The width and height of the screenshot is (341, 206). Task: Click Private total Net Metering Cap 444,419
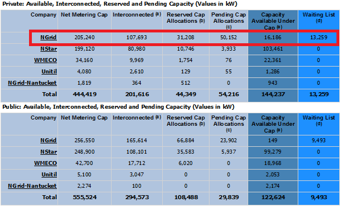85,94
